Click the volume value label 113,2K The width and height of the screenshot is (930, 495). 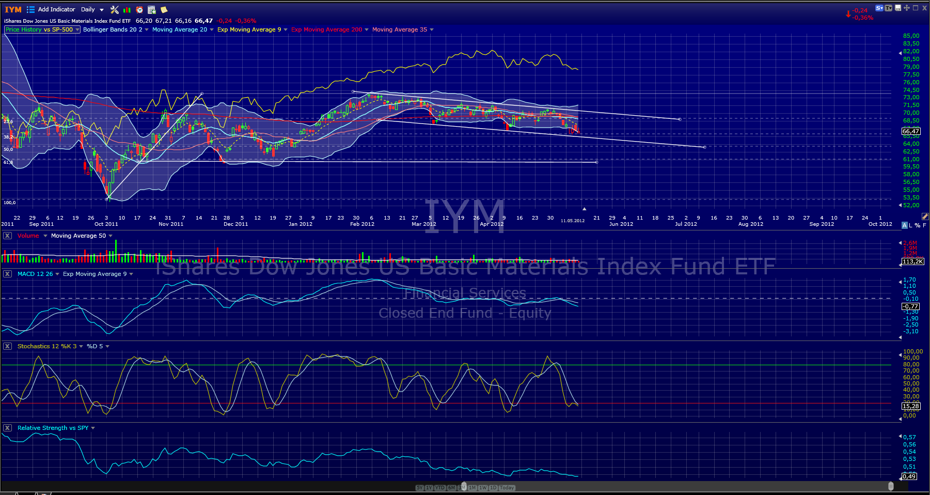click(912, 261)
